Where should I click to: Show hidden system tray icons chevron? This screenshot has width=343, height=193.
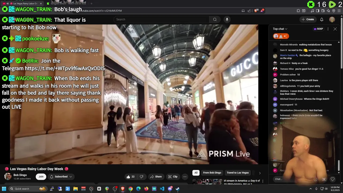point(311,189)
